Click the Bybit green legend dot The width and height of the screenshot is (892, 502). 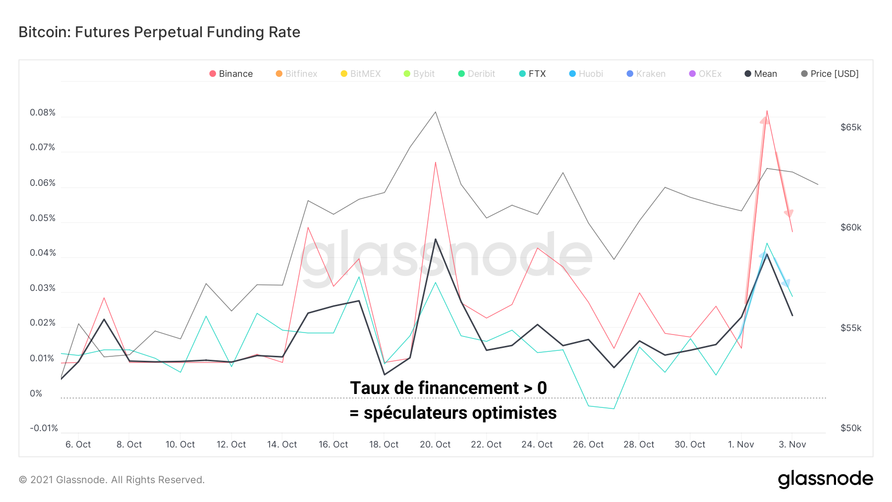point(407,74)
